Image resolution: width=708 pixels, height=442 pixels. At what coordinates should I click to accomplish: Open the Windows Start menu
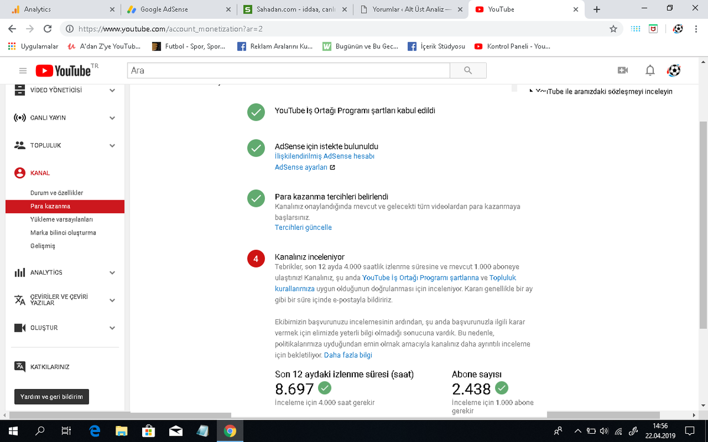(x=13, y=431)
